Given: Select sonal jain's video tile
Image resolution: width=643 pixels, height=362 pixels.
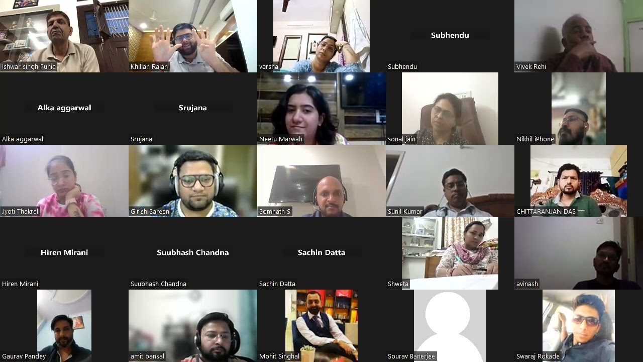Looking at the screenshot, I should (x=450, y=109).
